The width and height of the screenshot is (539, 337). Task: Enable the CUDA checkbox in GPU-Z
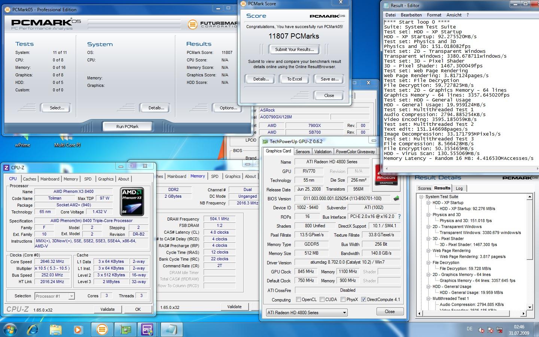(x=322, y=300)
